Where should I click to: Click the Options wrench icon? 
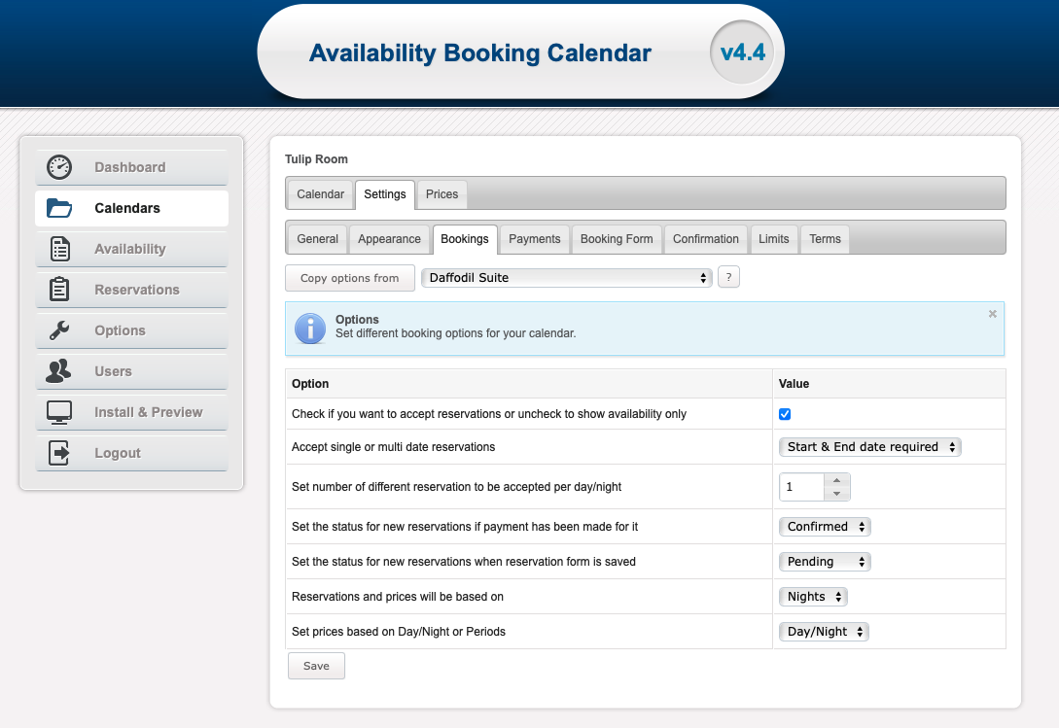point(59,330)
